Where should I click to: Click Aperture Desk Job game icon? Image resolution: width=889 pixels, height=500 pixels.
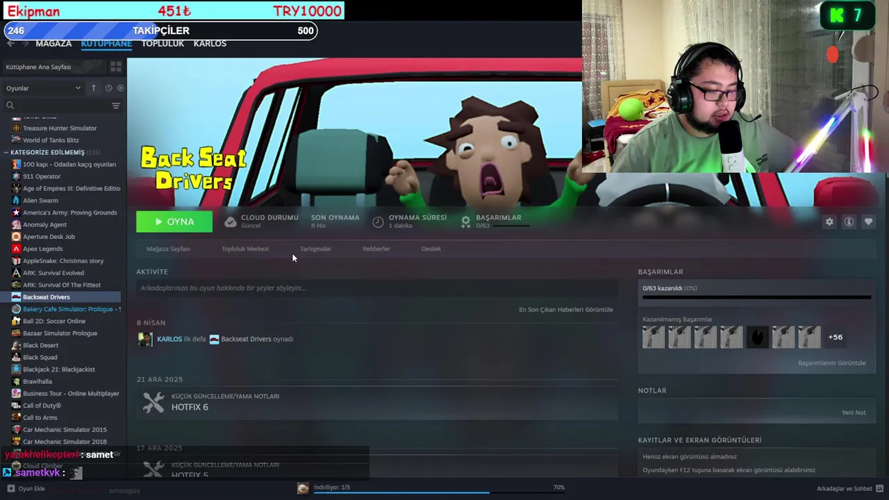pyautogui.click(x=17, y=237)
